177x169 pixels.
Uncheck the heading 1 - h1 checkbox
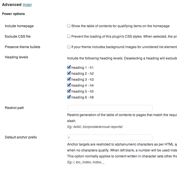69,68
